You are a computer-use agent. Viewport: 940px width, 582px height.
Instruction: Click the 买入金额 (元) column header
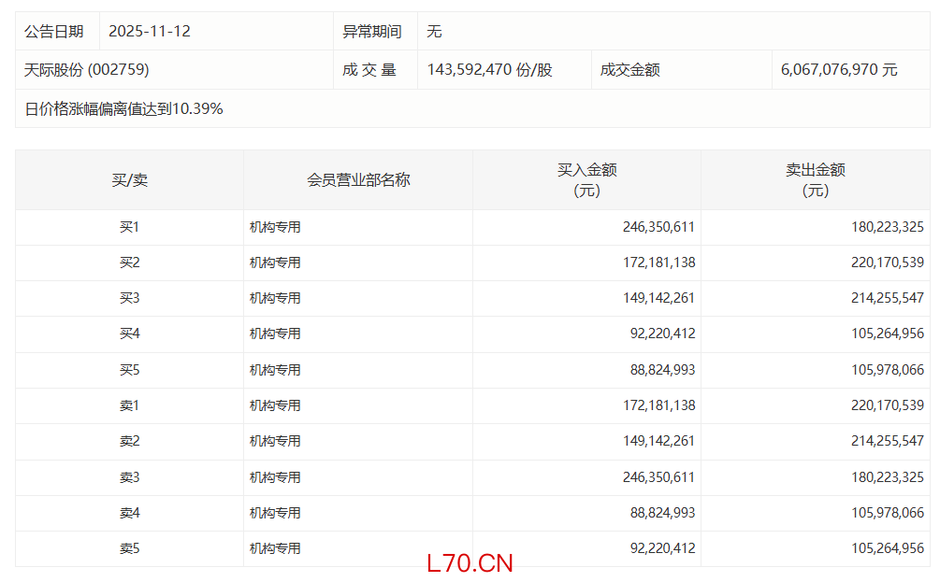pyautogui.click(x=586, y=179)
